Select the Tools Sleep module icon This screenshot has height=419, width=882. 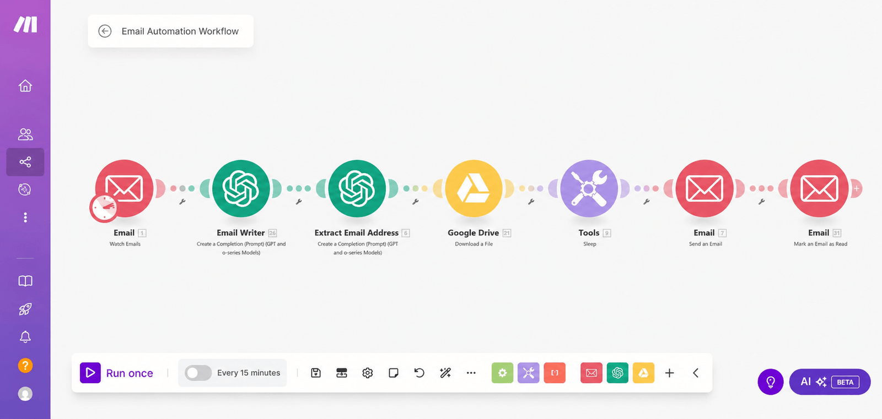[x=589, y=188]
